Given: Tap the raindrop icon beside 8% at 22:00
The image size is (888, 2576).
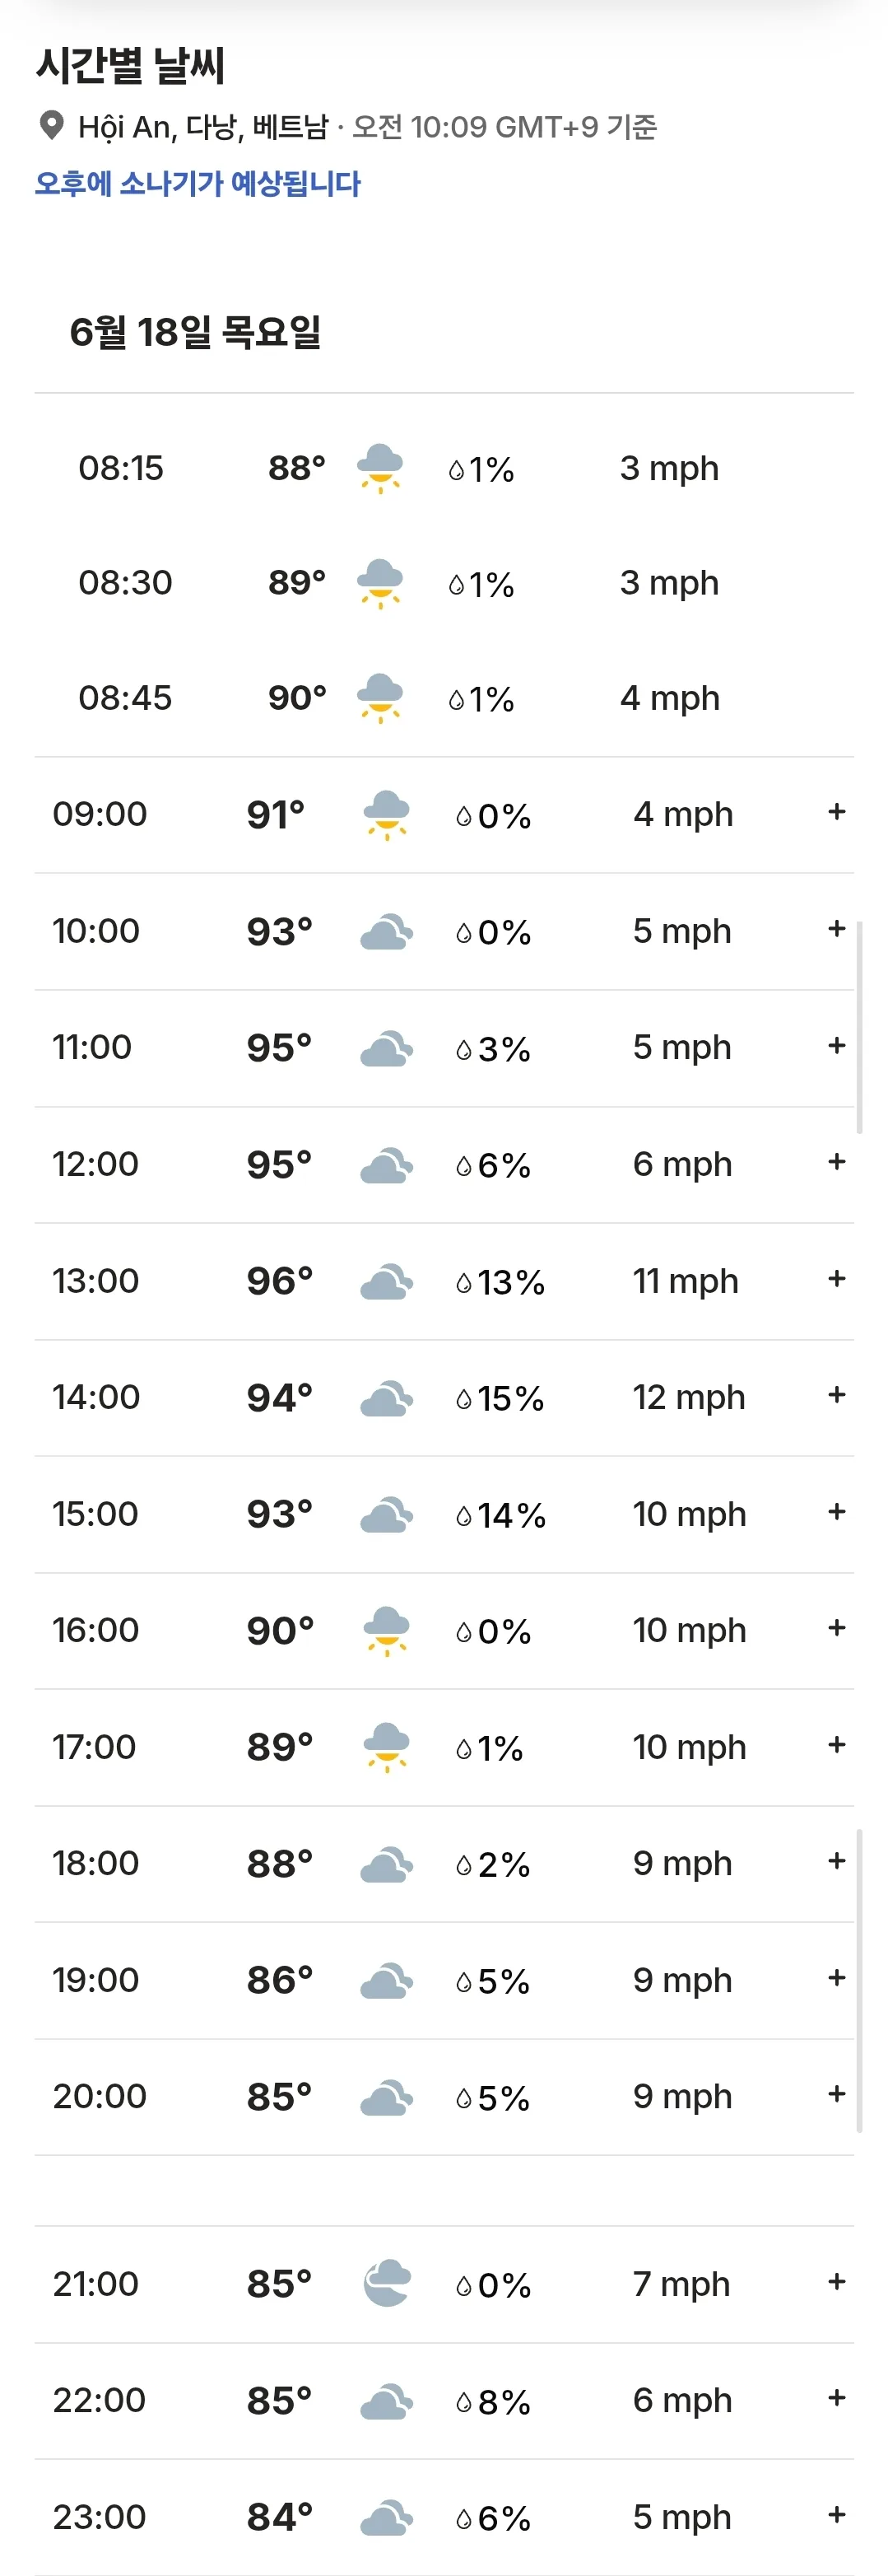Looking at the screenshot, I should pos(463,2401).
